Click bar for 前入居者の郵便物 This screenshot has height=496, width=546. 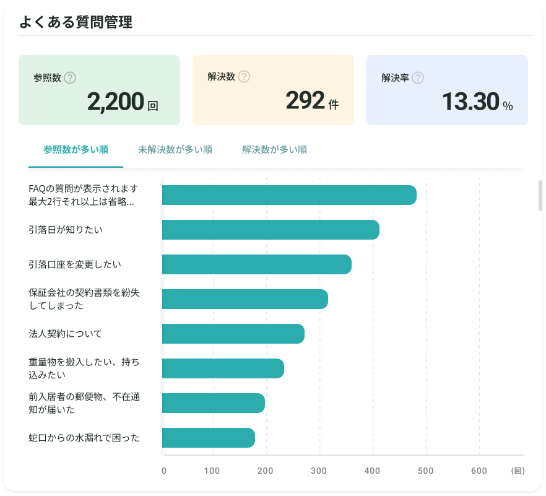tap(214, 403)
